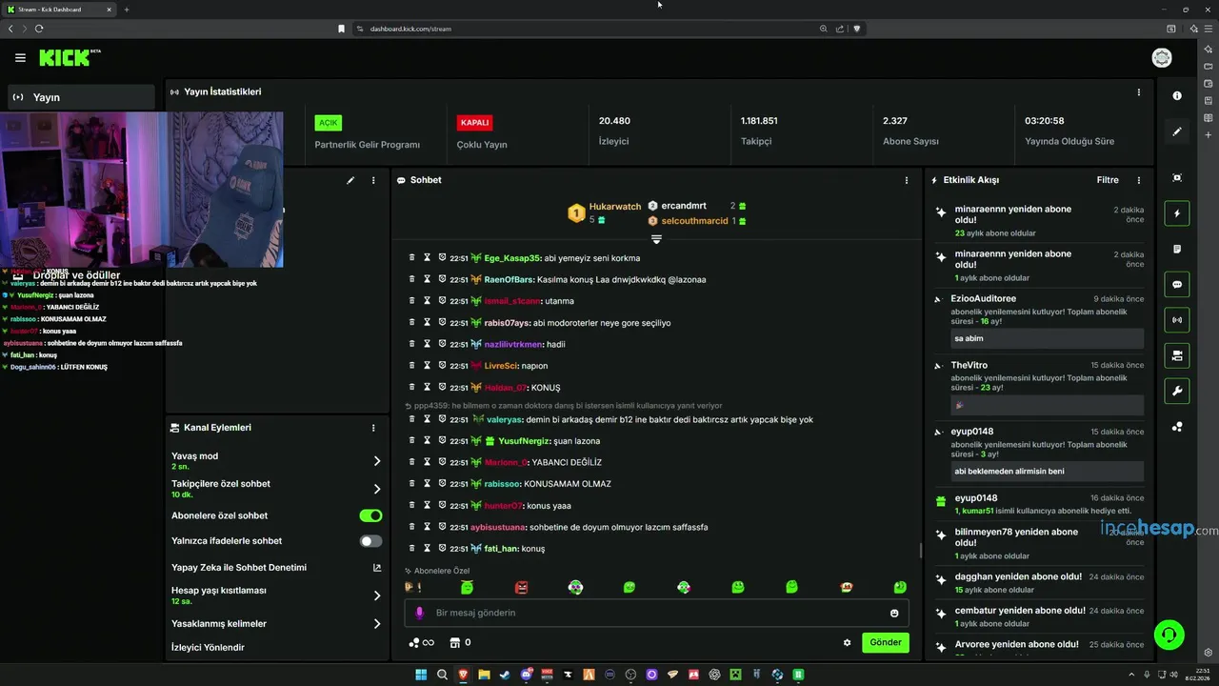Click username Hukarwatch on leaderboard
This screenshot has height=686, width=1219.
(x=615, y=207)
